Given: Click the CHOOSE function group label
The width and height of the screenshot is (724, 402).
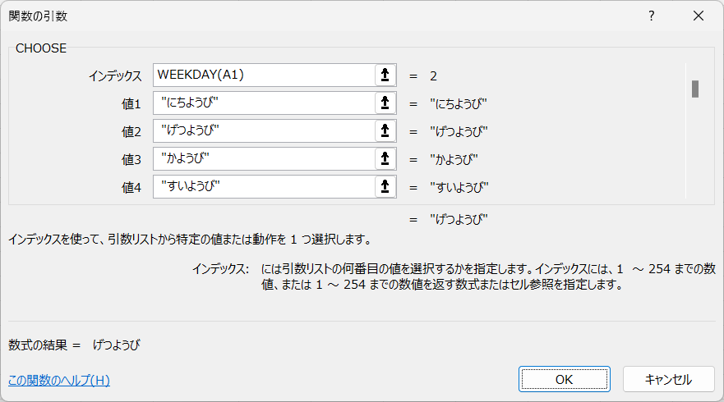Looking at the screenshot, I should click(41, 48).
